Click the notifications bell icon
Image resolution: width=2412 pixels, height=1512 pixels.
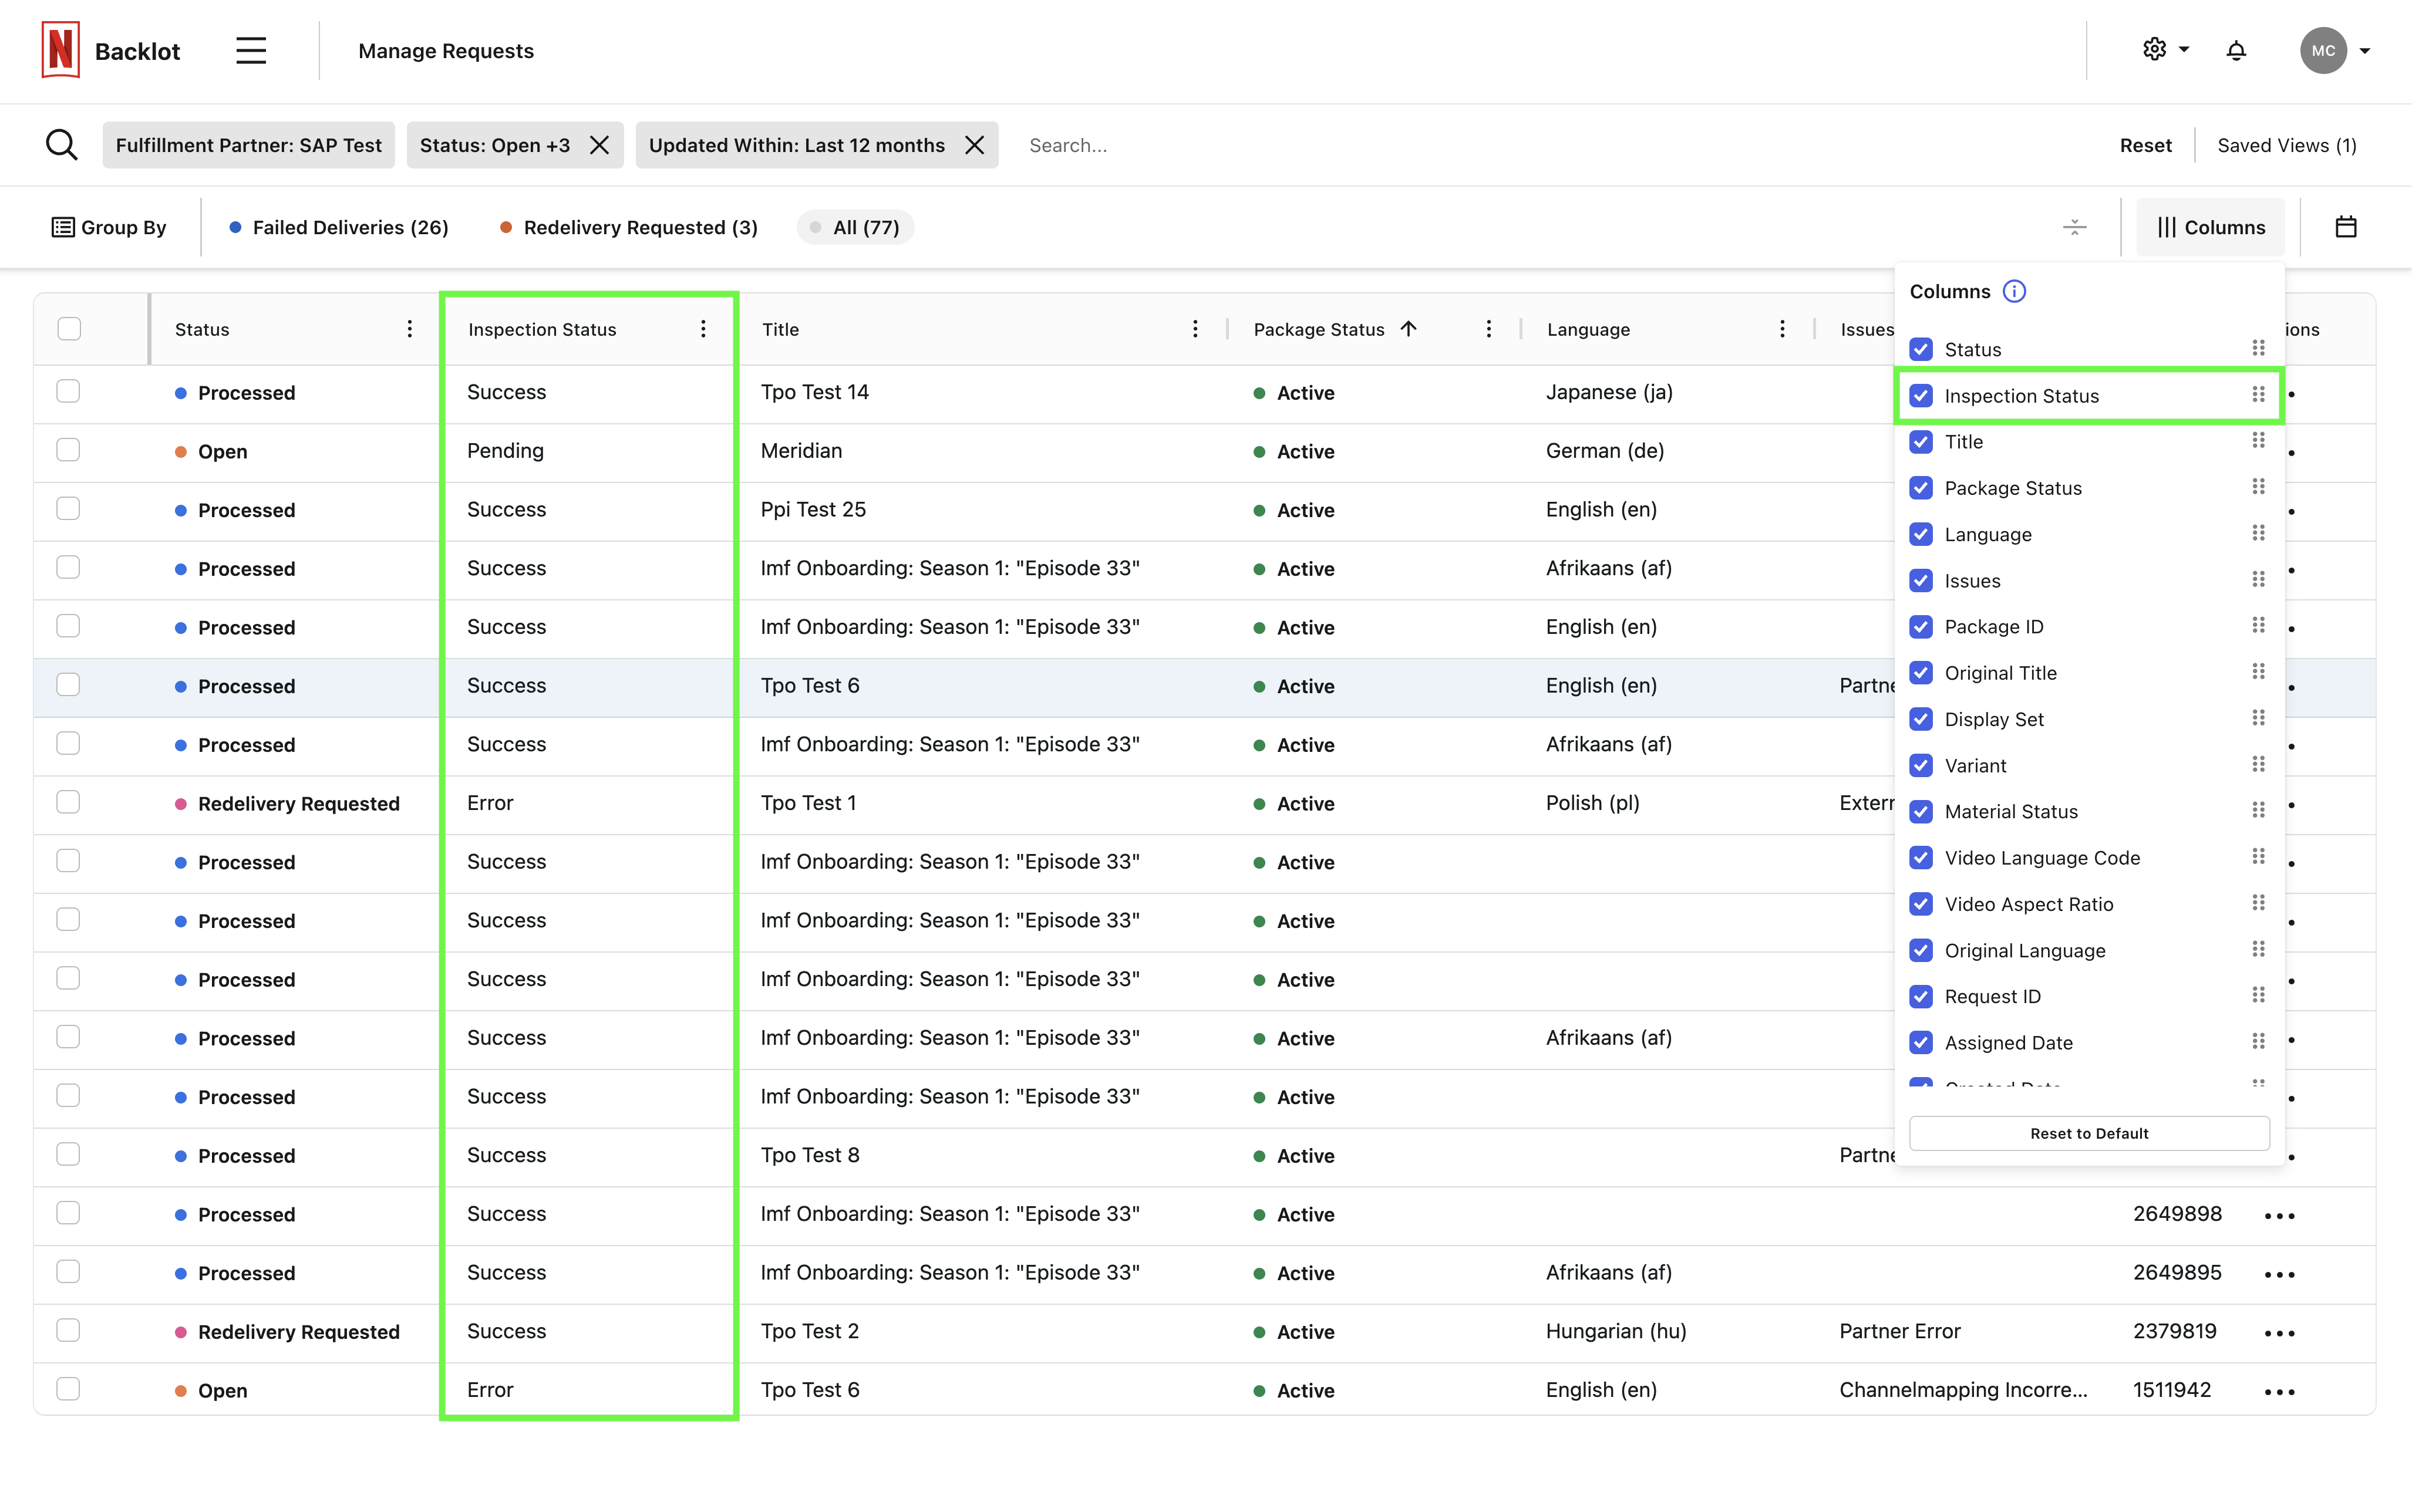click(x=2236, y=50)
